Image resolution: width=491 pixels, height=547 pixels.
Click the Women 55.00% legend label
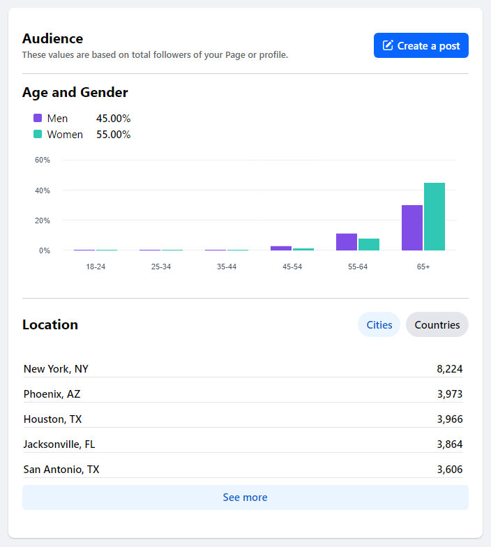click(x=89, y=134)
